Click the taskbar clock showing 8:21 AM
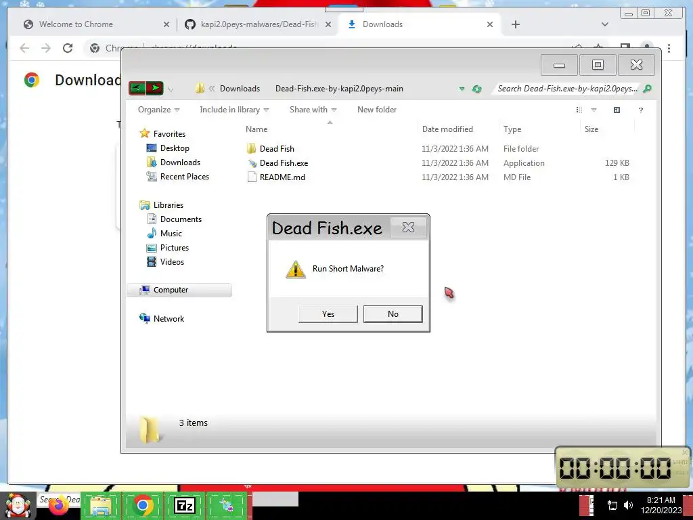 [661, 505]
